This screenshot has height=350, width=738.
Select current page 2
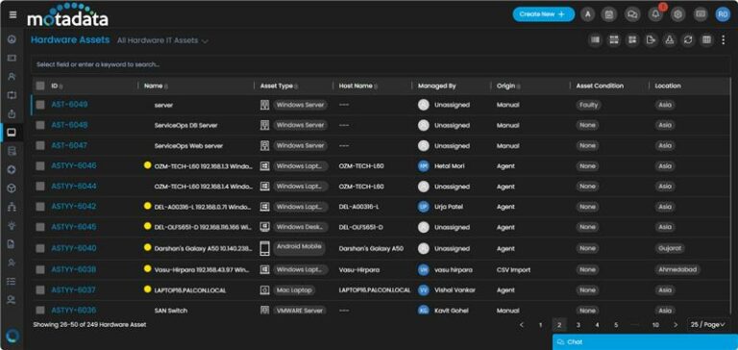[x=559, y=325]
